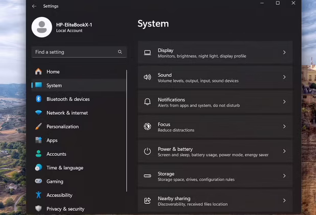Viewport: 316px width, 215px height.
Task: Click the Find a setting search box
Action: click(x=74, y=52)
